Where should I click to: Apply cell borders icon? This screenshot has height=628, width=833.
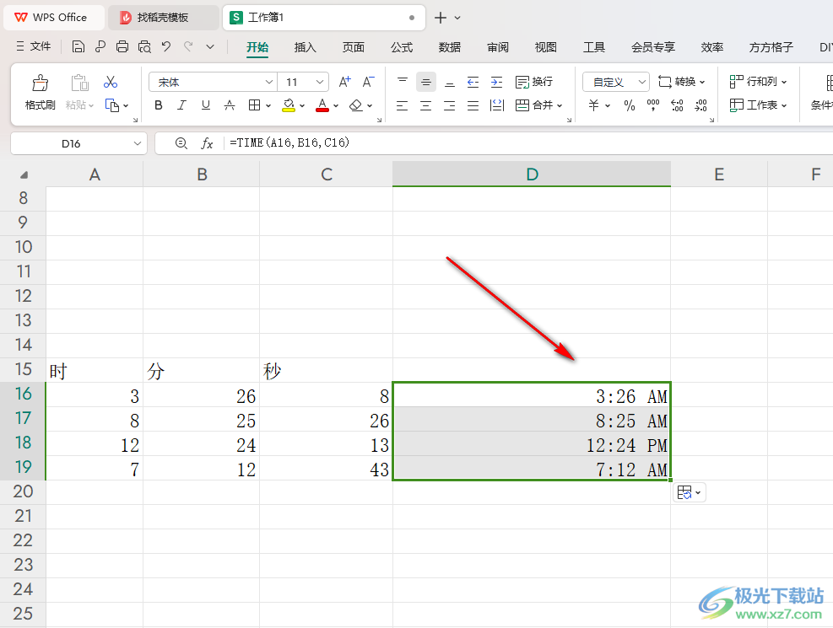coord(255,105)
